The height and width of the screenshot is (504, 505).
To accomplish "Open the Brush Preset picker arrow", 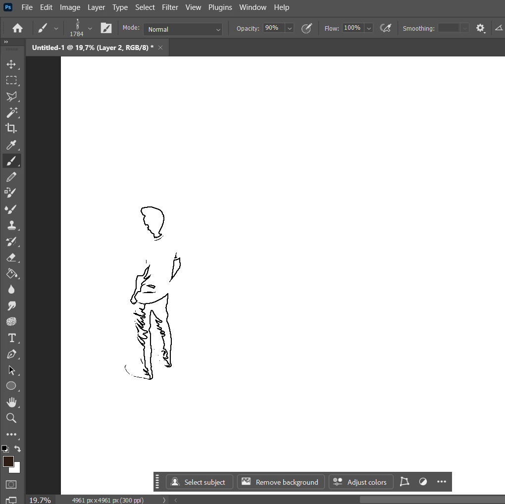I will [90, 29].
